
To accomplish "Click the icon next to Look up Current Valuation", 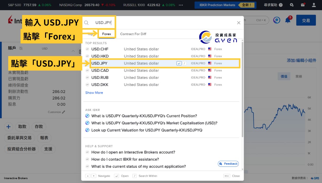I will [87, 130].
